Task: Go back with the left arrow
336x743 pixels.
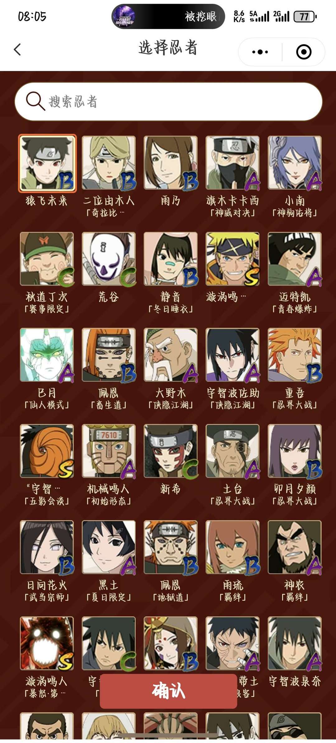Action: 17,49
